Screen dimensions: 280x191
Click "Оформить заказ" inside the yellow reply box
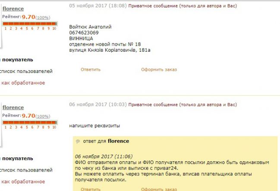coord(159,189)
